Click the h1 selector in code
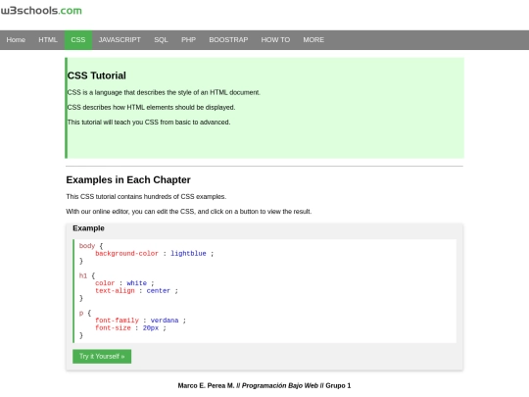 point(83,275)
